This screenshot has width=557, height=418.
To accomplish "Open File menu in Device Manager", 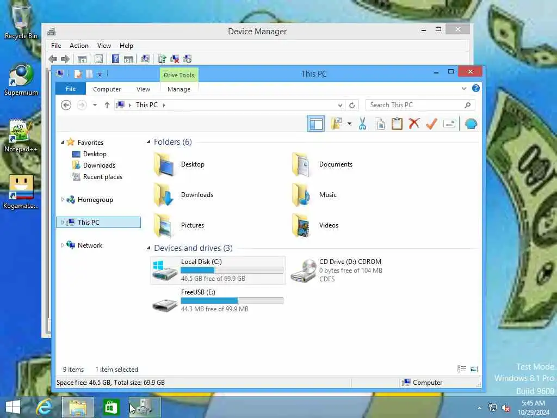I will point(56,46).
